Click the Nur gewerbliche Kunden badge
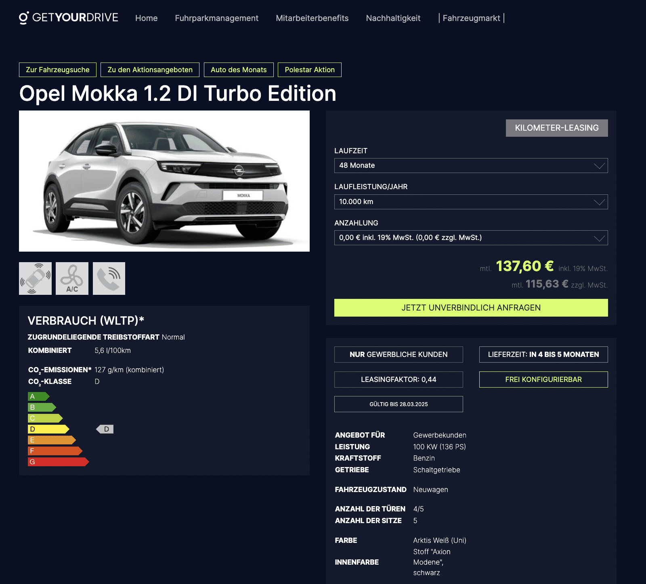This screenshot has height=584, width=646. (x=399, y=355)
